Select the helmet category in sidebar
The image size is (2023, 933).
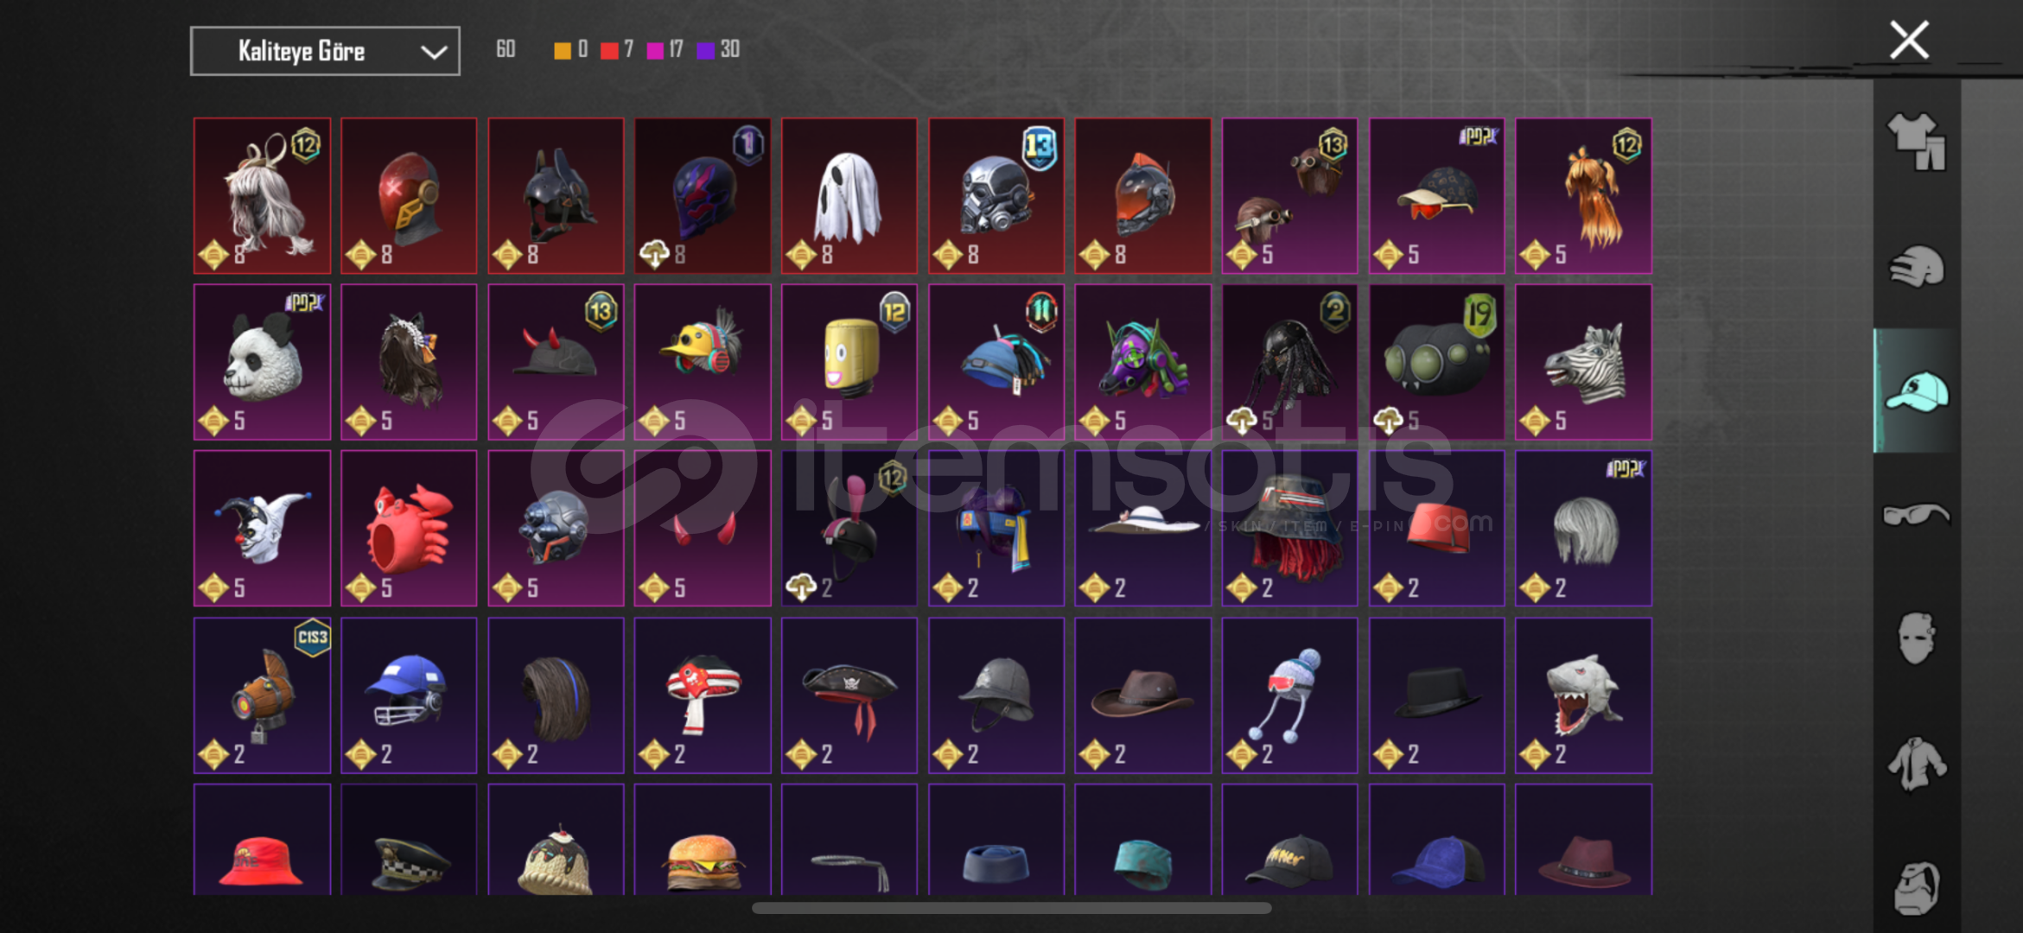1916,267
